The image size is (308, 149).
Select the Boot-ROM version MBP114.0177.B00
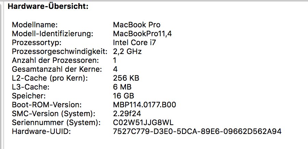pyautogui.click(x=144, y=105)
